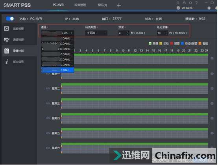This screenshot has height=165, width=218.
Task: Click link icon beside 星期二
Action: click(x=48, y=89)
